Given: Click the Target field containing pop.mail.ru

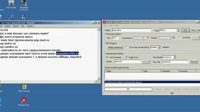Looking at the screenshot, I should tap(131, 30).
